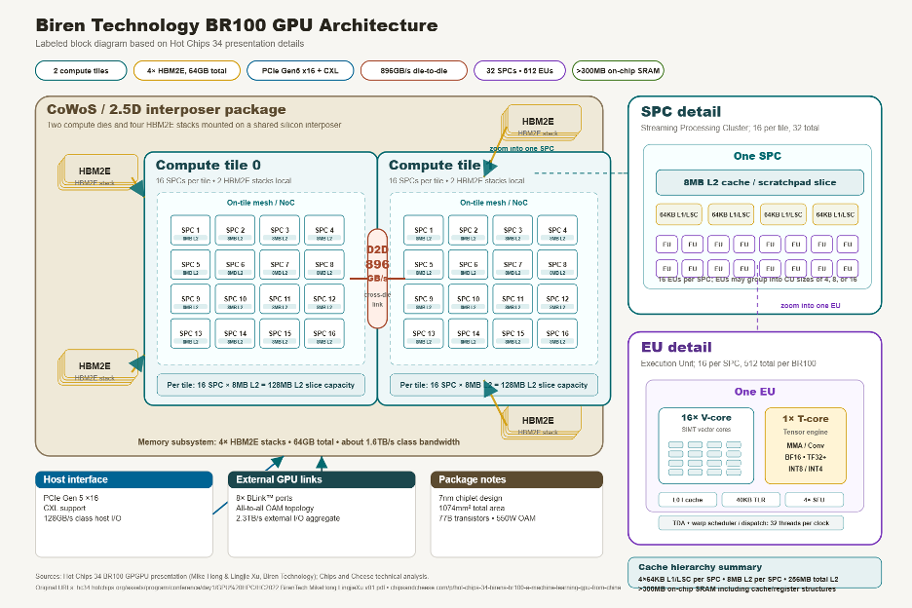912x608 pixels.
Task: Click 'CXL support' under Host interface
Action: [64, 508]
